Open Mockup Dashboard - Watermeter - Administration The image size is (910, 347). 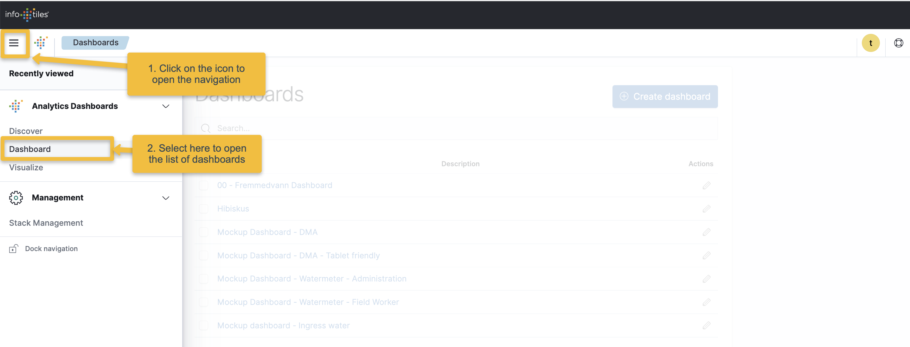pos(311,279)
